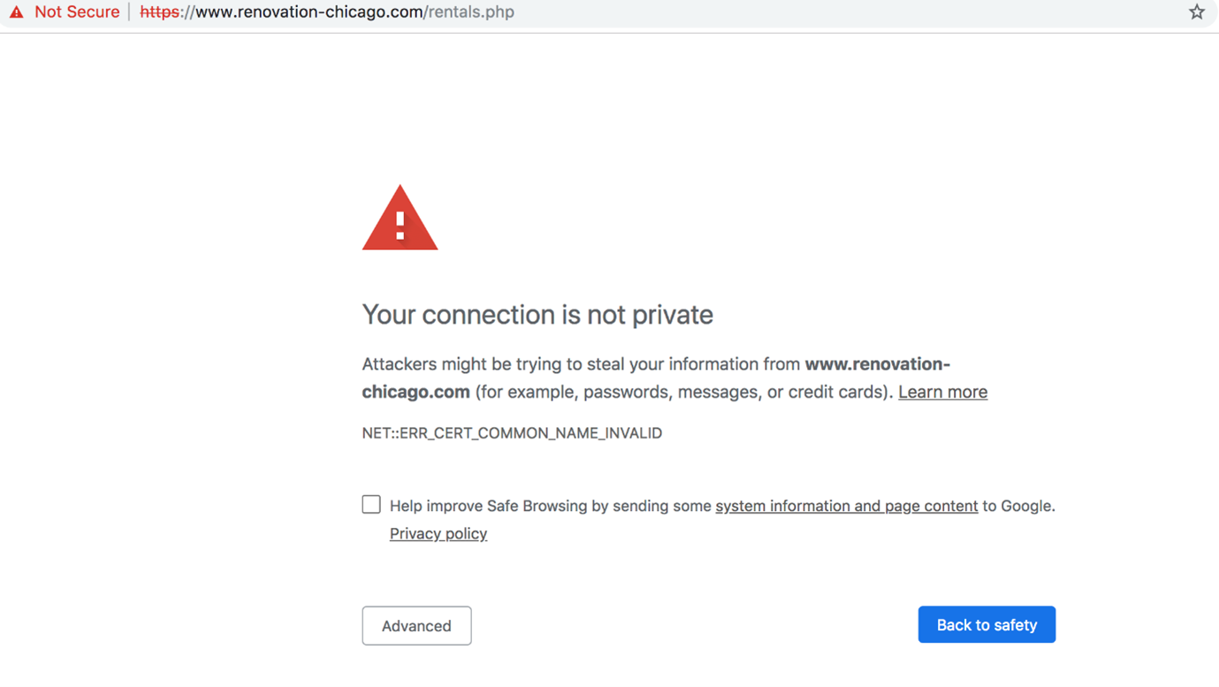The height and width of the screenshot is (687, 1219).
Task: Click the system information and page content link
Action: (x=846, y=505)
